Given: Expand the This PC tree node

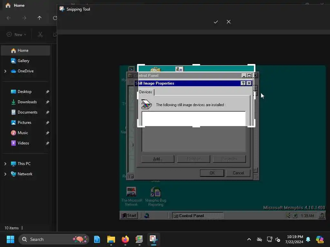Looking at the screenshot, I should click(5, 164).
